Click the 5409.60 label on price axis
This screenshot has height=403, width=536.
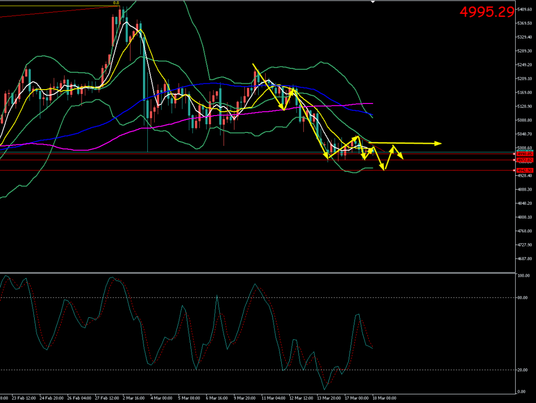[x=524, y=10]
